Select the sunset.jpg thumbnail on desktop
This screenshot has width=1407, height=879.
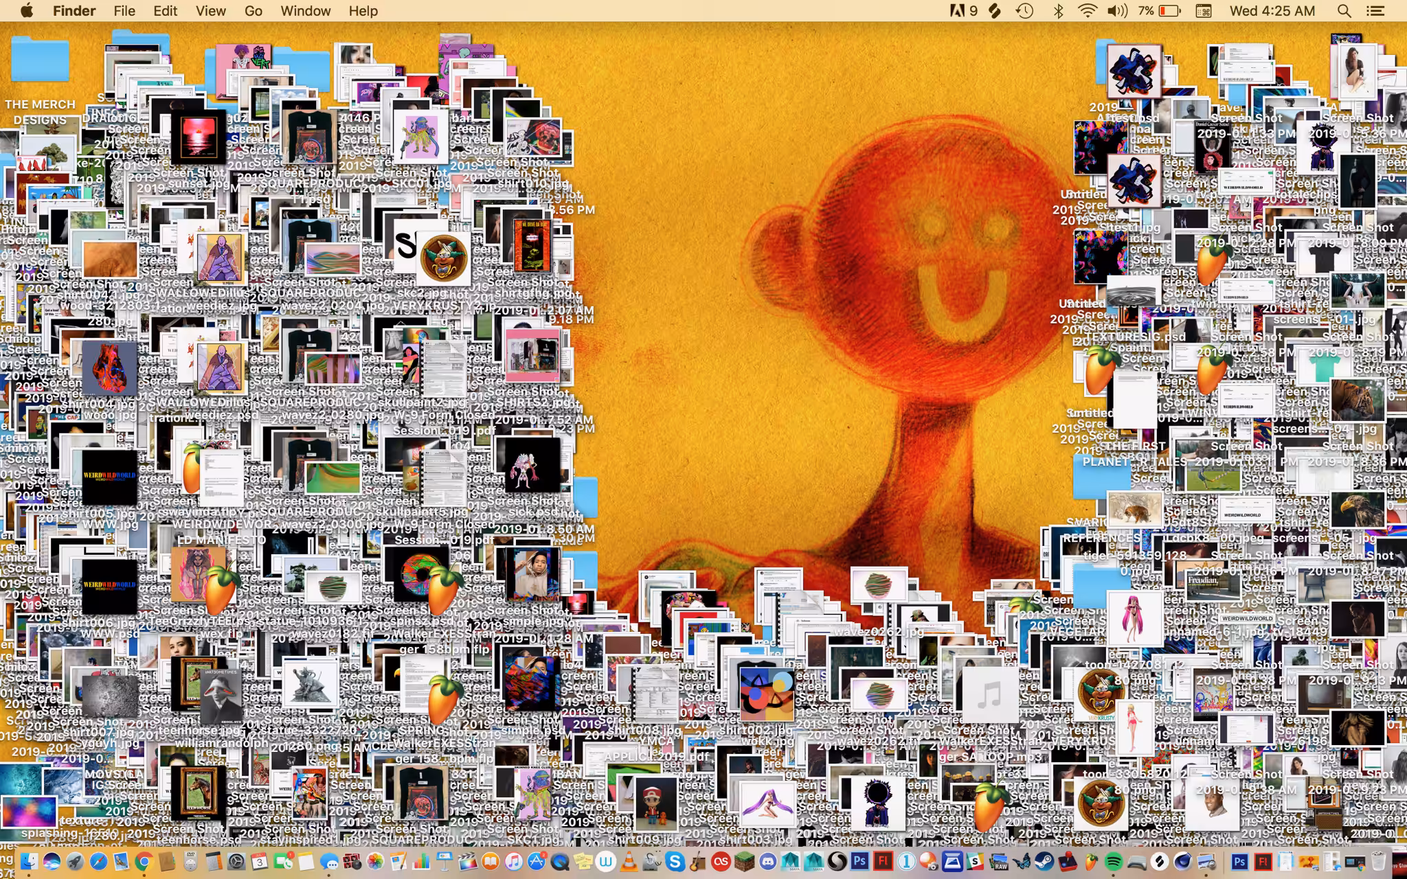point(198,137)
